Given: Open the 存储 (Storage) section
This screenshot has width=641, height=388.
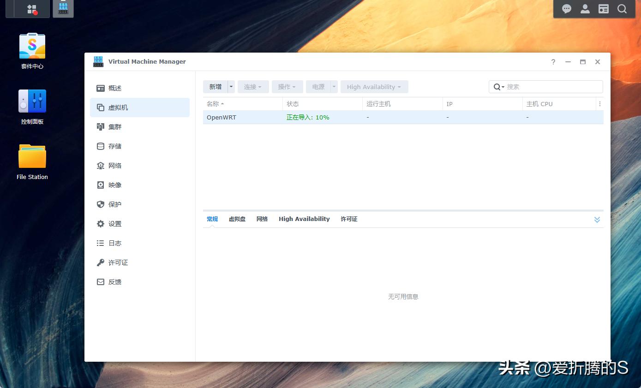Looking at the screenshot, I should click(x=115, y=146).
